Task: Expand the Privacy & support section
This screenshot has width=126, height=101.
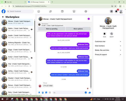Action: [108, 55]
